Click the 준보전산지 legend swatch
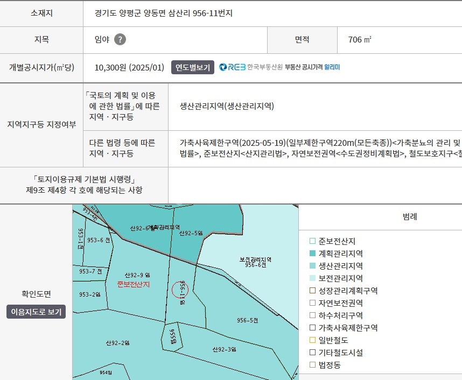Screen dimensions: 462x380 (312, 241)
